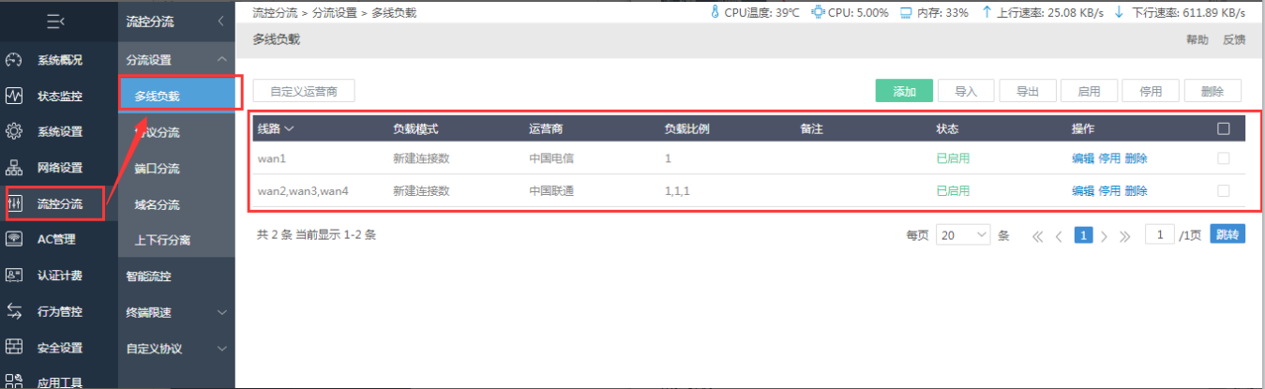Click the memory usage icon

click(906, 12)
